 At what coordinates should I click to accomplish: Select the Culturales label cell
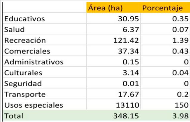point(45,72)
